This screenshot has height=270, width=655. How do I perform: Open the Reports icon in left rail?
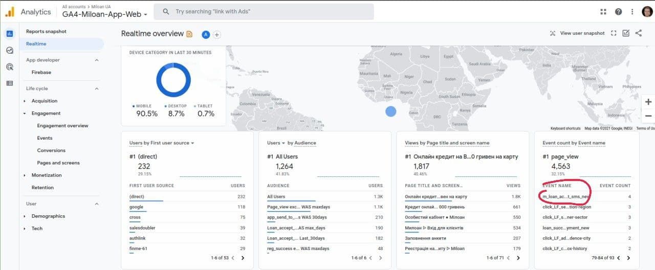coord(9,34)
